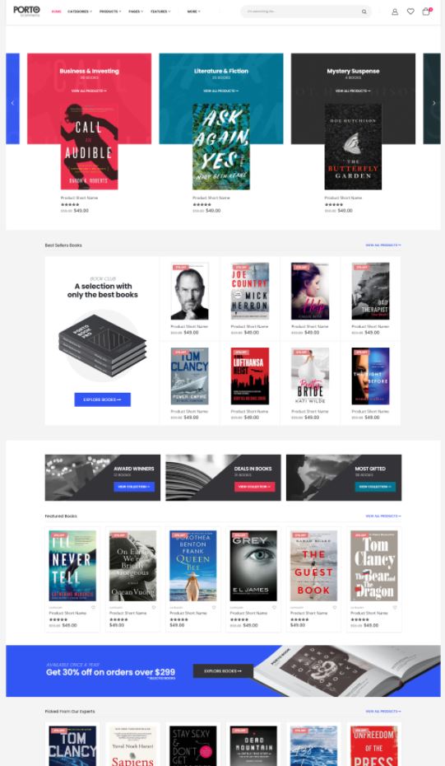The width and height of the screenshot is (445, 766).
Task: Open the user account icon
Action: 395,12
